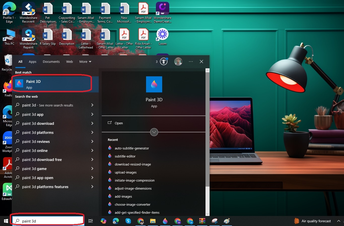Open Air quality forecast widget on taskbar
Viewport: 344px width, 226px height.
(313, 221)
